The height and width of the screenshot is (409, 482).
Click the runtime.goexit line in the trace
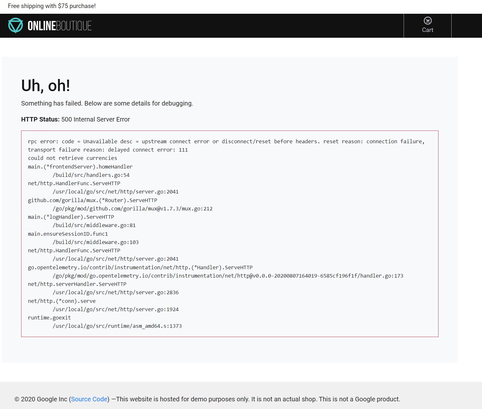coord(49,318)
